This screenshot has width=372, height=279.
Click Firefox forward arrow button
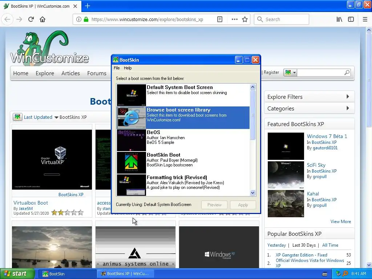[19, 20]
